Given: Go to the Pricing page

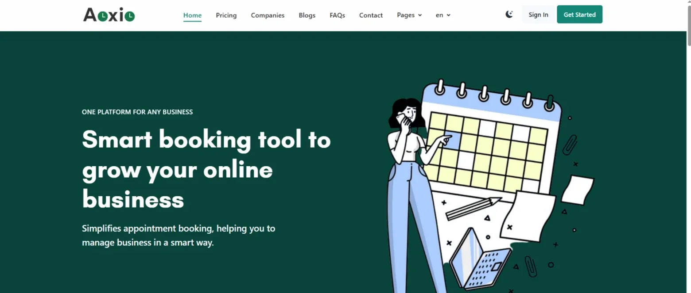Looking at the screenshot, I should click(x=226, y=15).
